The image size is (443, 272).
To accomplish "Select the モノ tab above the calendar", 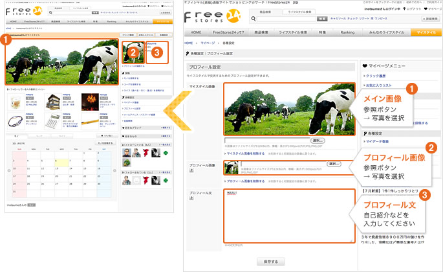I will point(16,136).
